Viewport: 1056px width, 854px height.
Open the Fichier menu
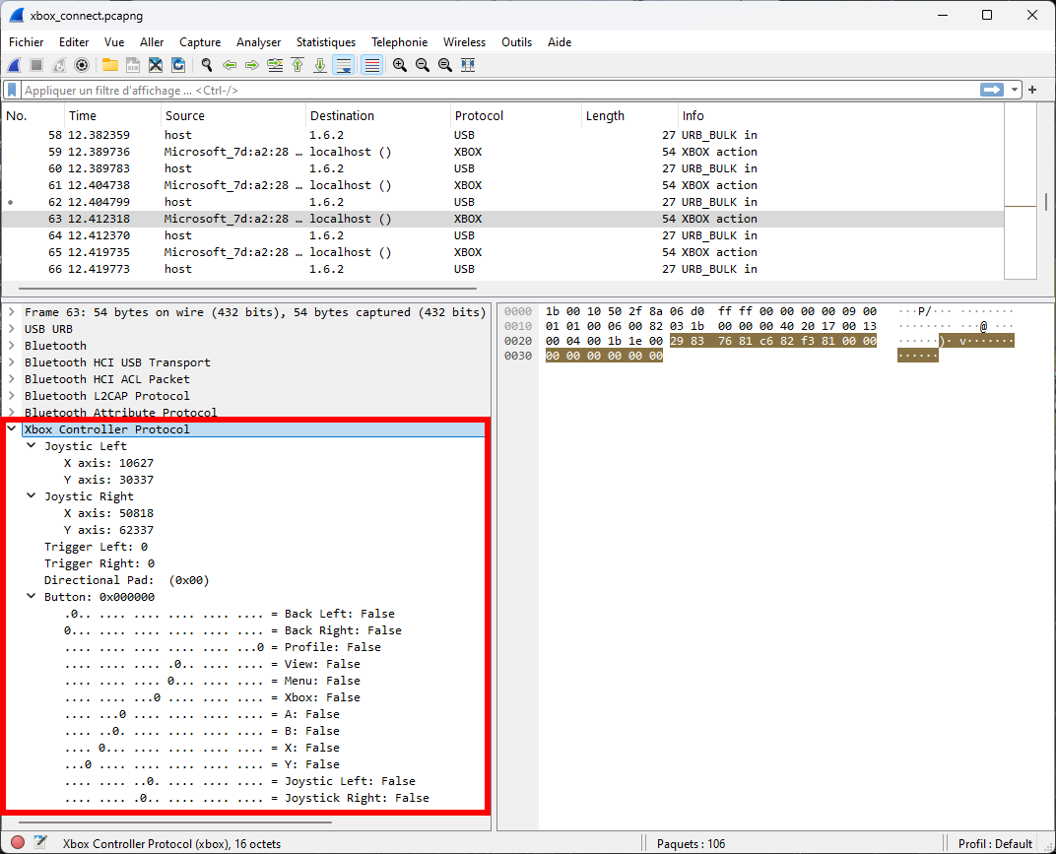pos(27,41)
